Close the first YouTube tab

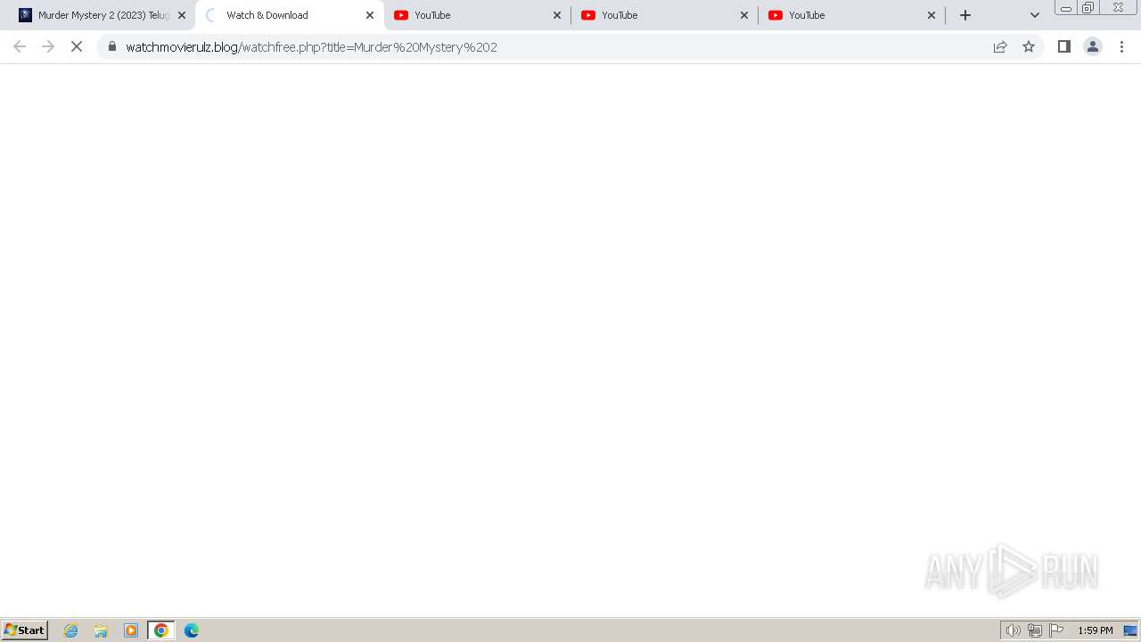coord(557,15)
